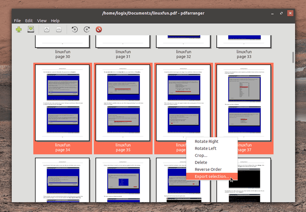Click the 'page 33' label text
306x212 pixels.
click(x=244, y=57)
